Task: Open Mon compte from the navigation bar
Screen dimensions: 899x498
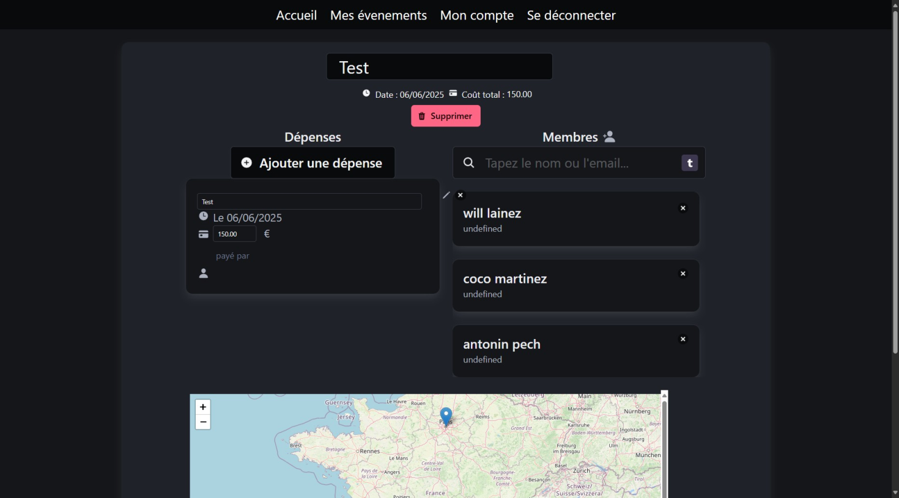Action: (476, 15)
